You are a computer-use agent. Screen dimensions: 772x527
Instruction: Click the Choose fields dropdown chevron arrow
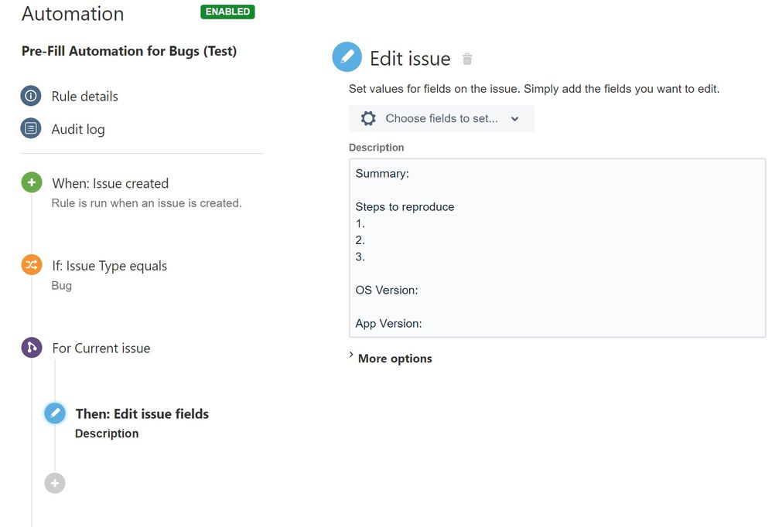[515, 119]
